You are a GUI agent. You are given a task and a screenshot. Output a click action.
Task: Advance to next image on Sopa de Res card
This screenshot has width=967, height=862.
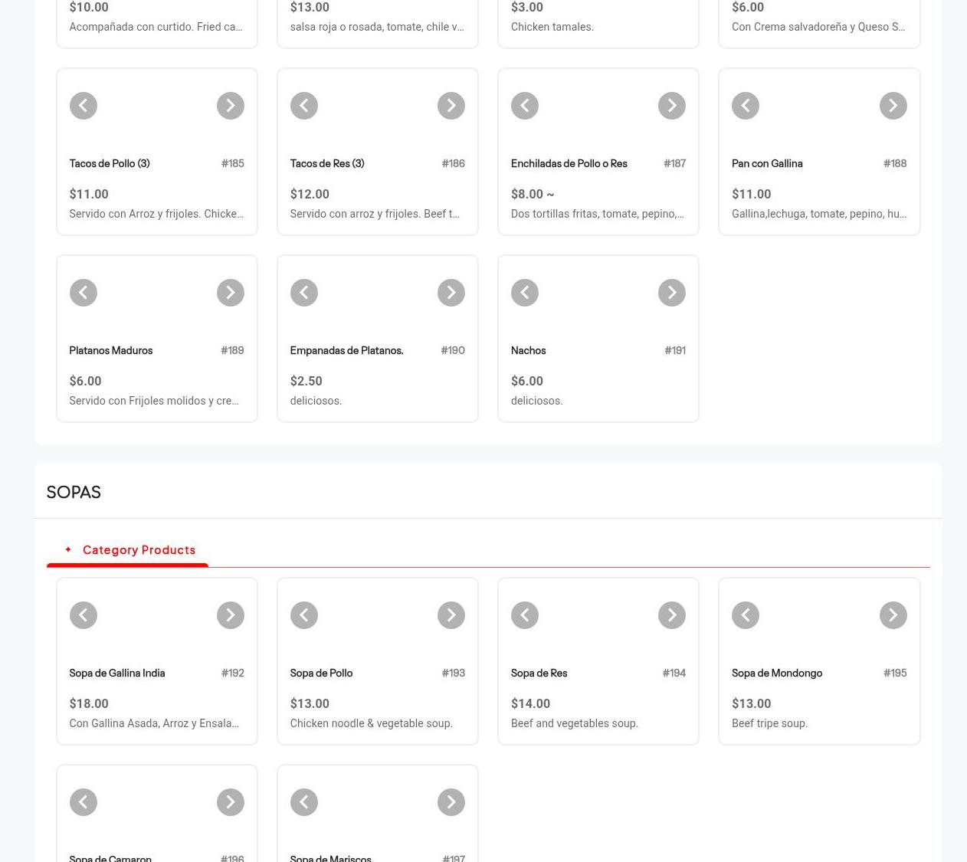pyautogui.click(x=671, y=615)
